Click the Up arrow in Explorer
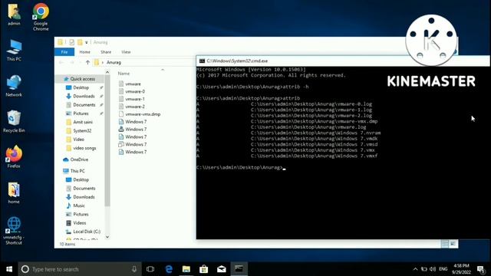Image resolution: width=491 pixels, height=276 pixels. click(87, 62)
